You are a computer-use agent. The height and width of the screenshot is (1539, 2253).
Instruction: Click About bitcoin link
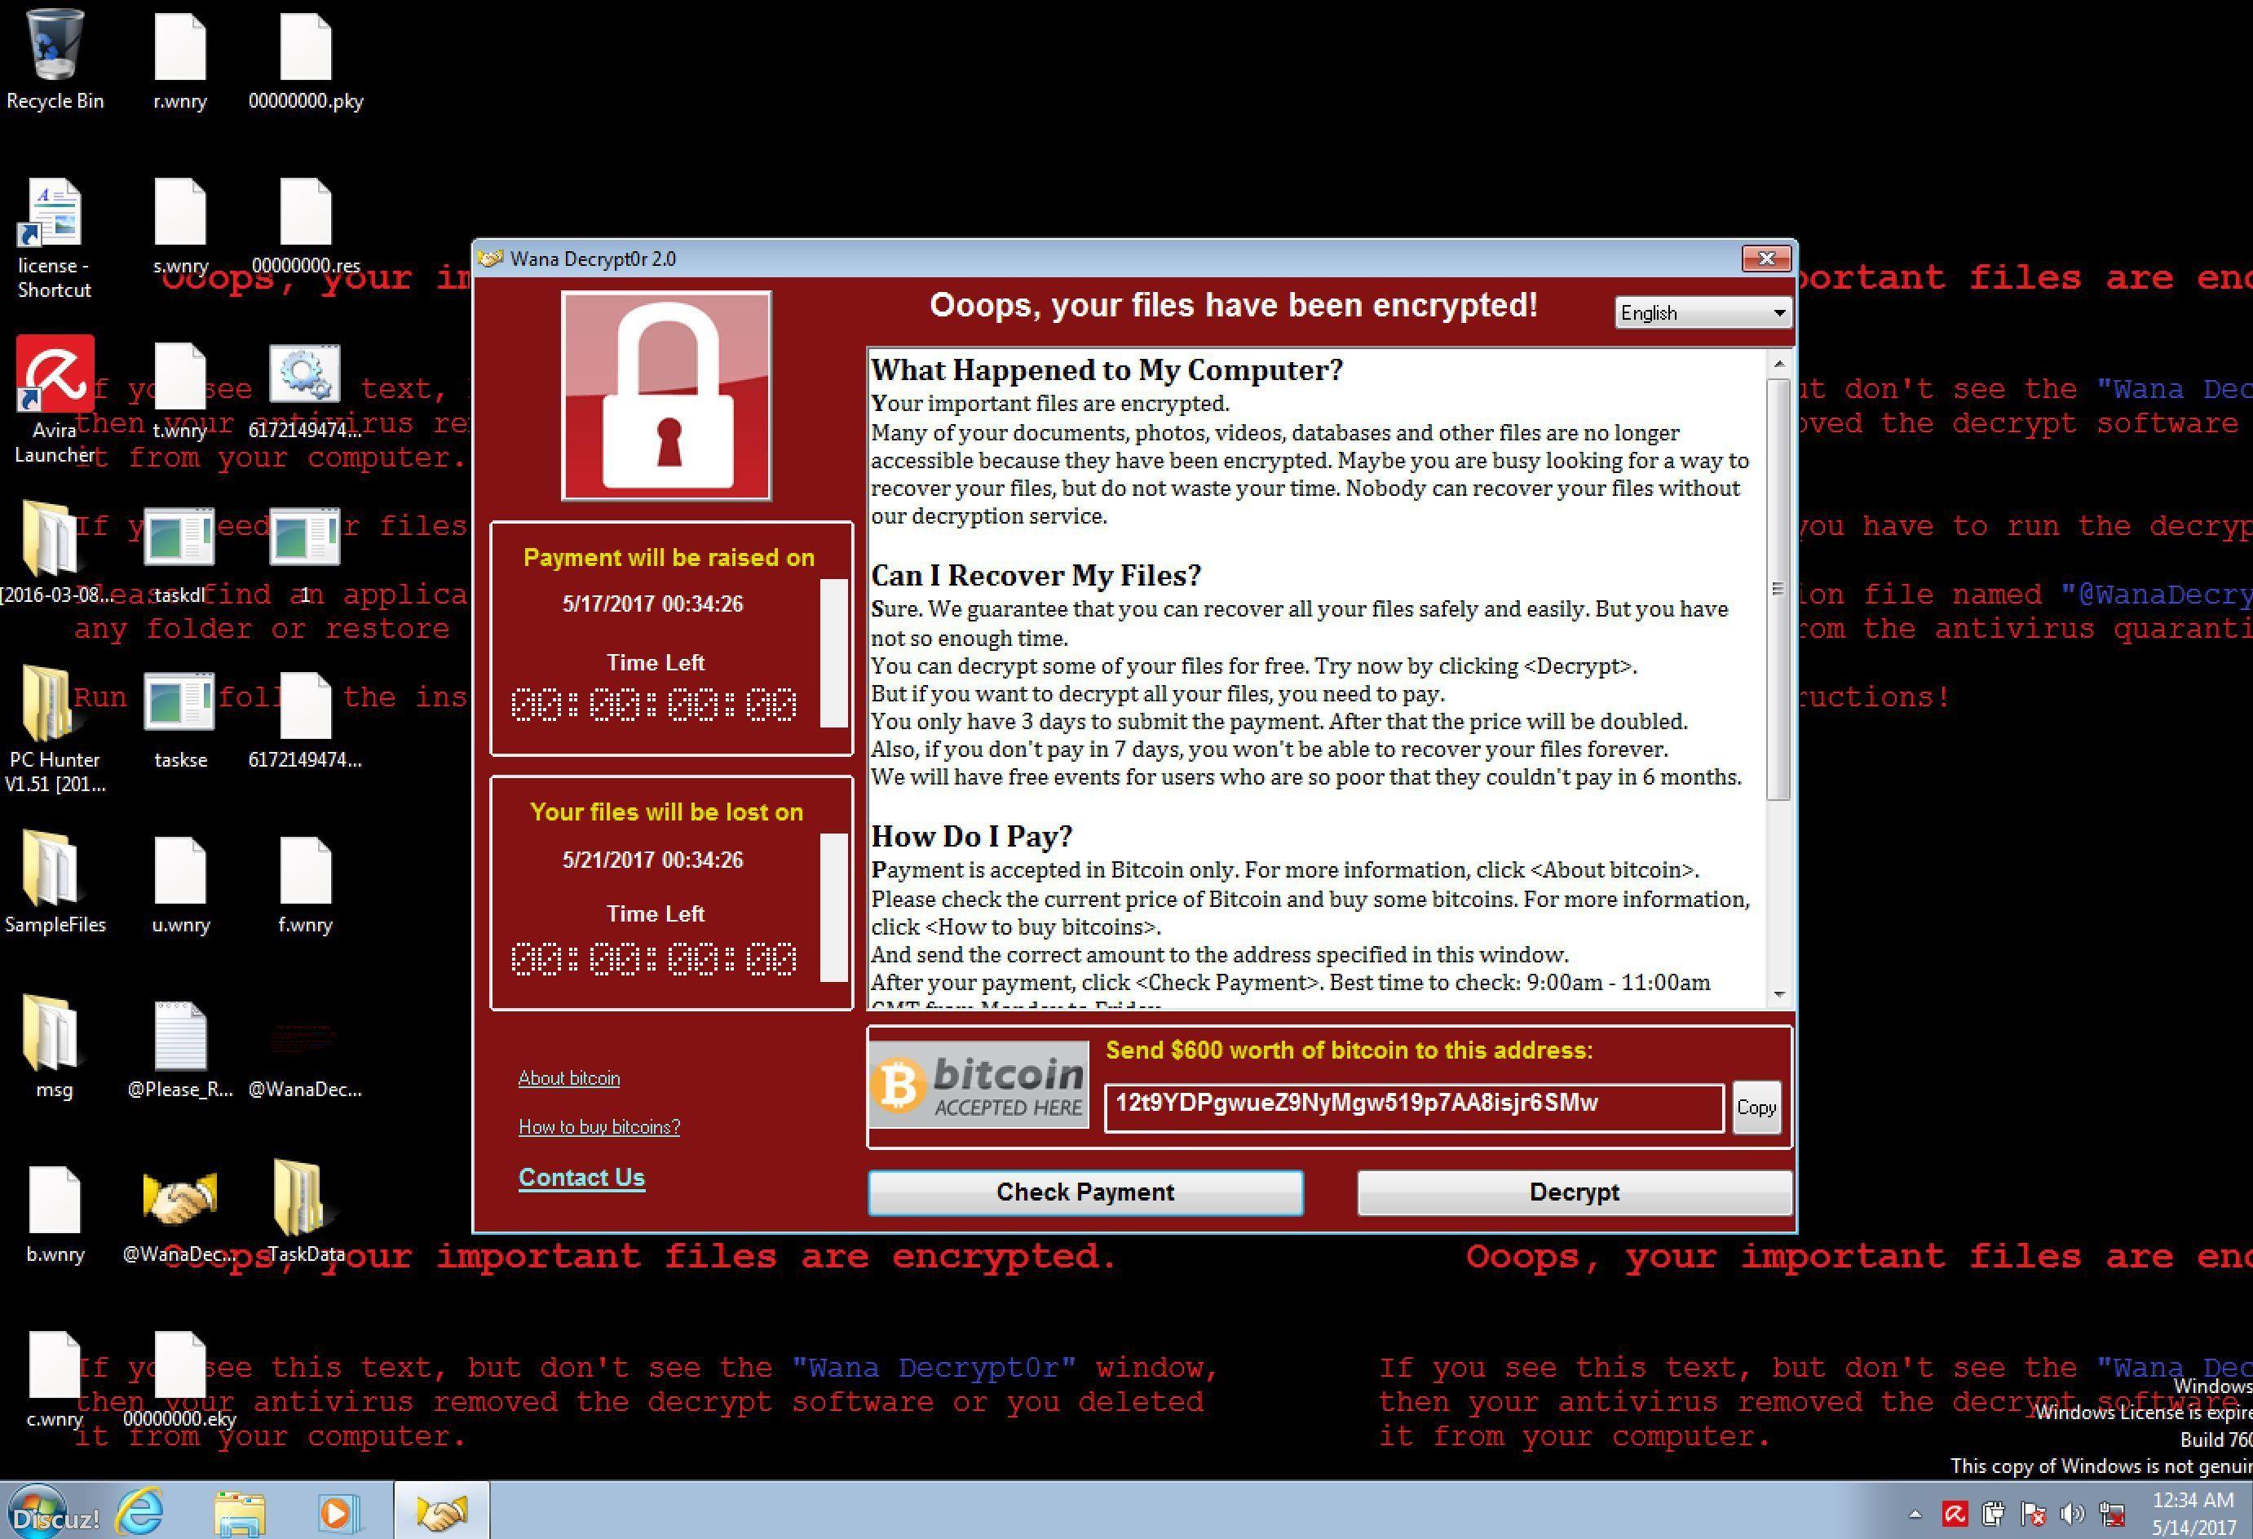570,1077
